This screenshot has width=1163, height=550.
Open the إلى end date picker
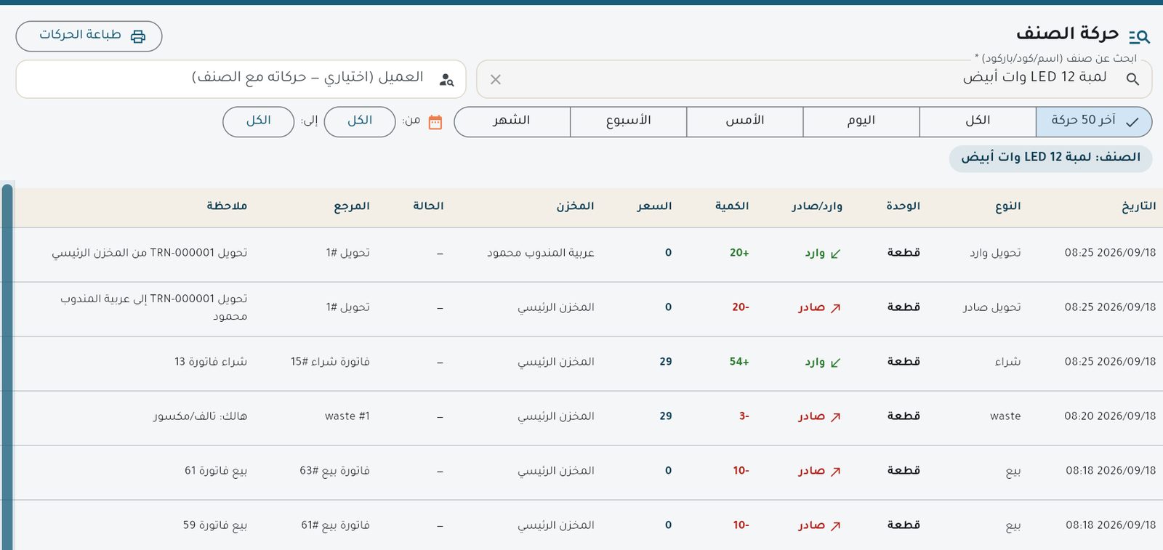(x=259, y=122)
